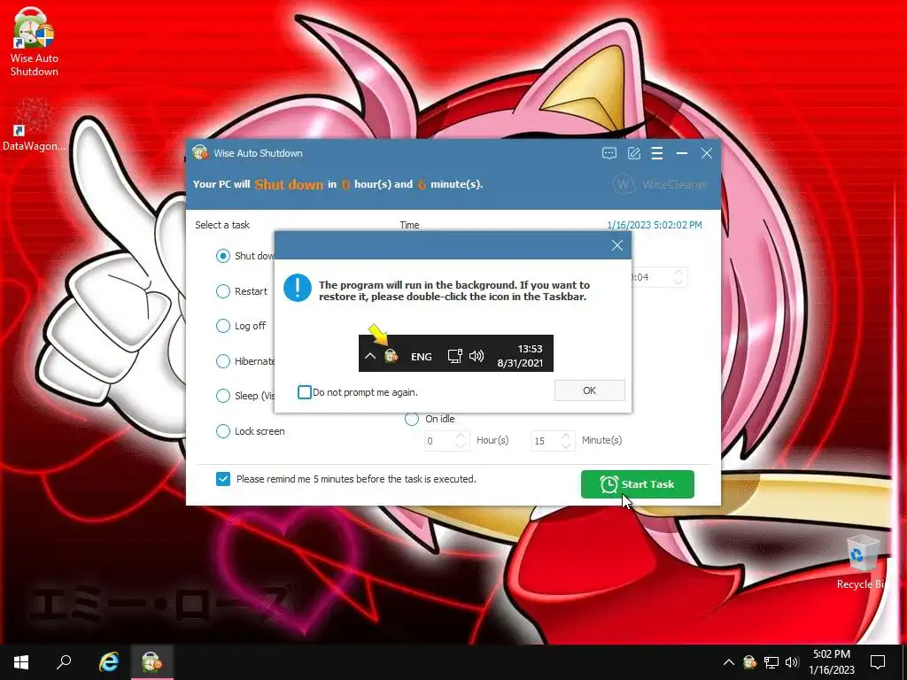
Task: Open the Action Center notifications icon
Action: pos(878,662)
